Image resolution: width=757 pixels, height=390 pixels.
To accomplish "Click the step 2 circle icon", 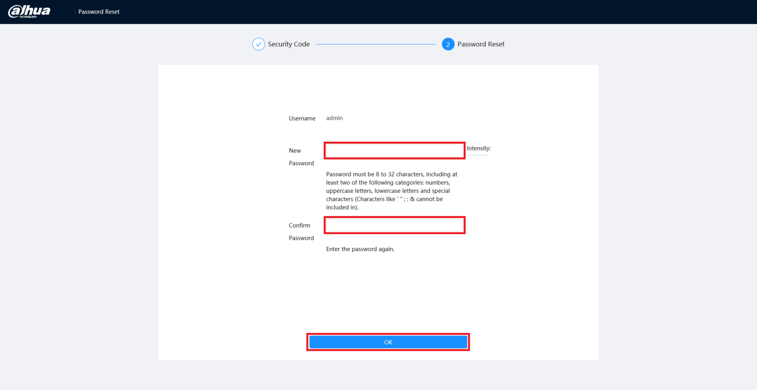I will click(448, 44).
